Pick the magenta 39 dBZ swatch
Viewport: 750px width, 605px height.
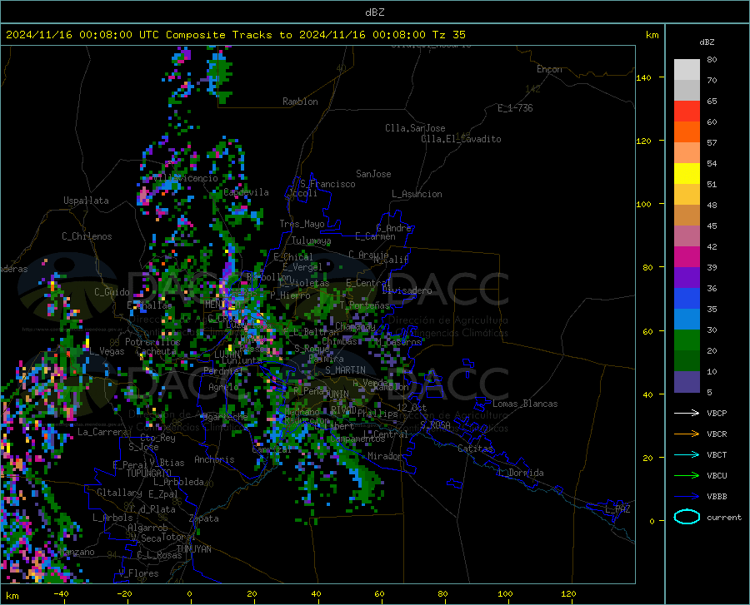(x=687, y=257)
